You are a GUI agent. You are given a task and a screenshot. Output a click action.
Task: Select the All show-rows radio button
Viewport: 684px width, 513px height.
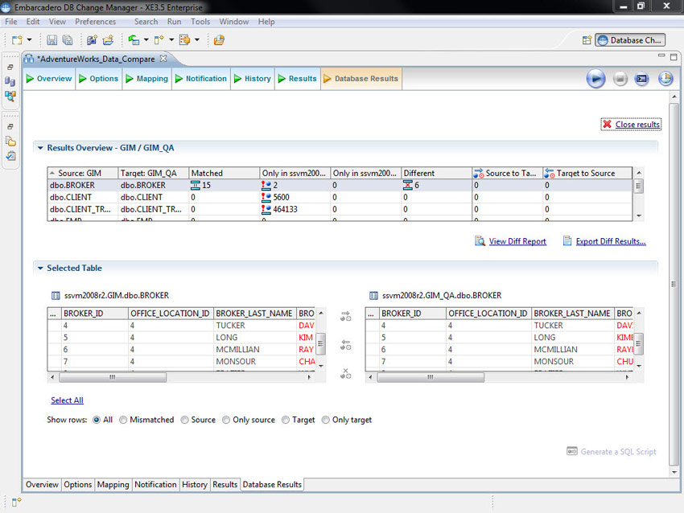coord(97,420)
